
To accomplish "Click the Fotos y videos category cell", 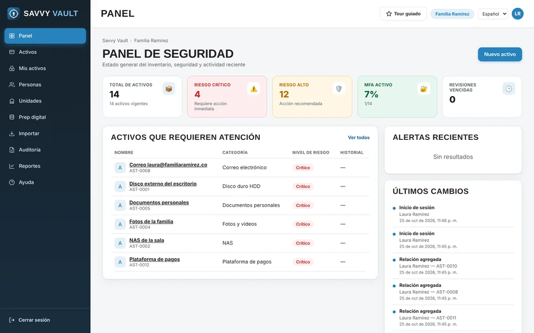I will (239, 224).
